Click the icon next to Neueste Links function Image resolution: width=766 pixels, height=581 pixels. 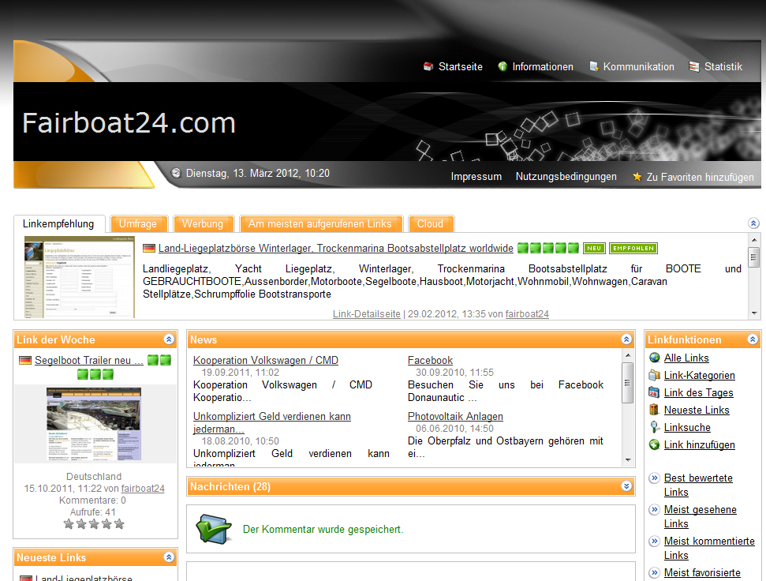tap(655, 410)
